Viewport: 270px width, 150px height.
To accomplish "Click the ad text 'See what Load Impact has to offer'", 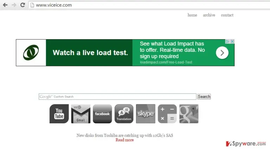I will click(172, 50).
